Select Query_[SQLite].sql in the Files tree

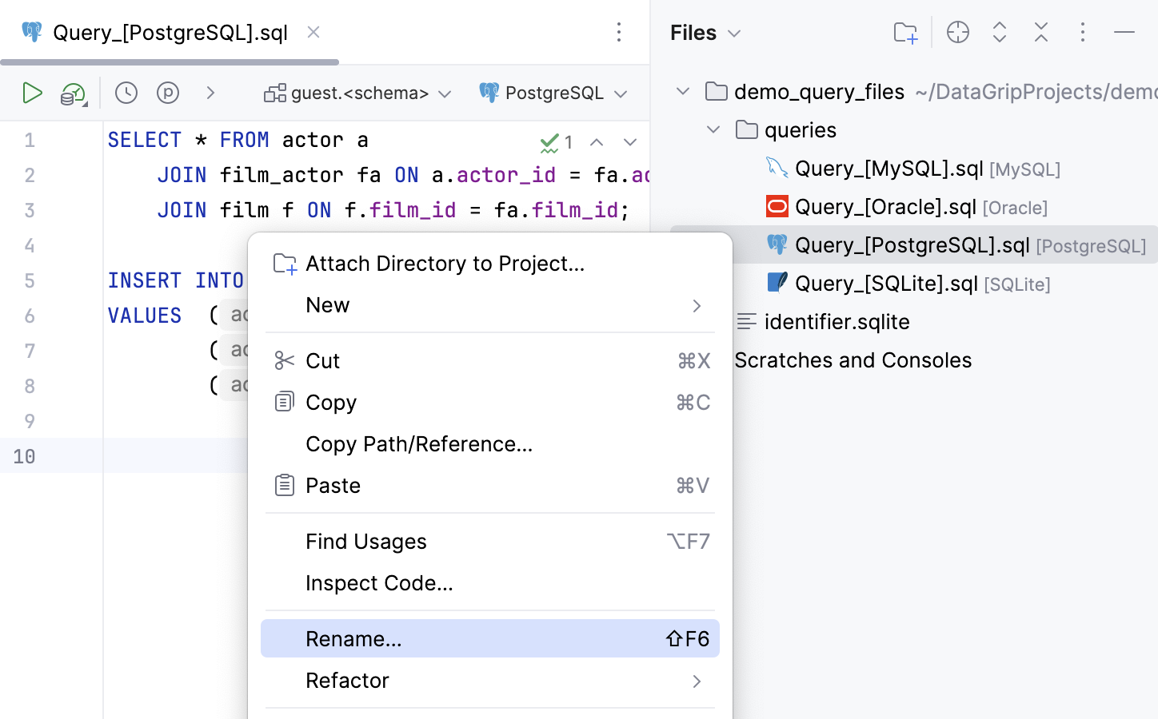click(x=886, y=284)
